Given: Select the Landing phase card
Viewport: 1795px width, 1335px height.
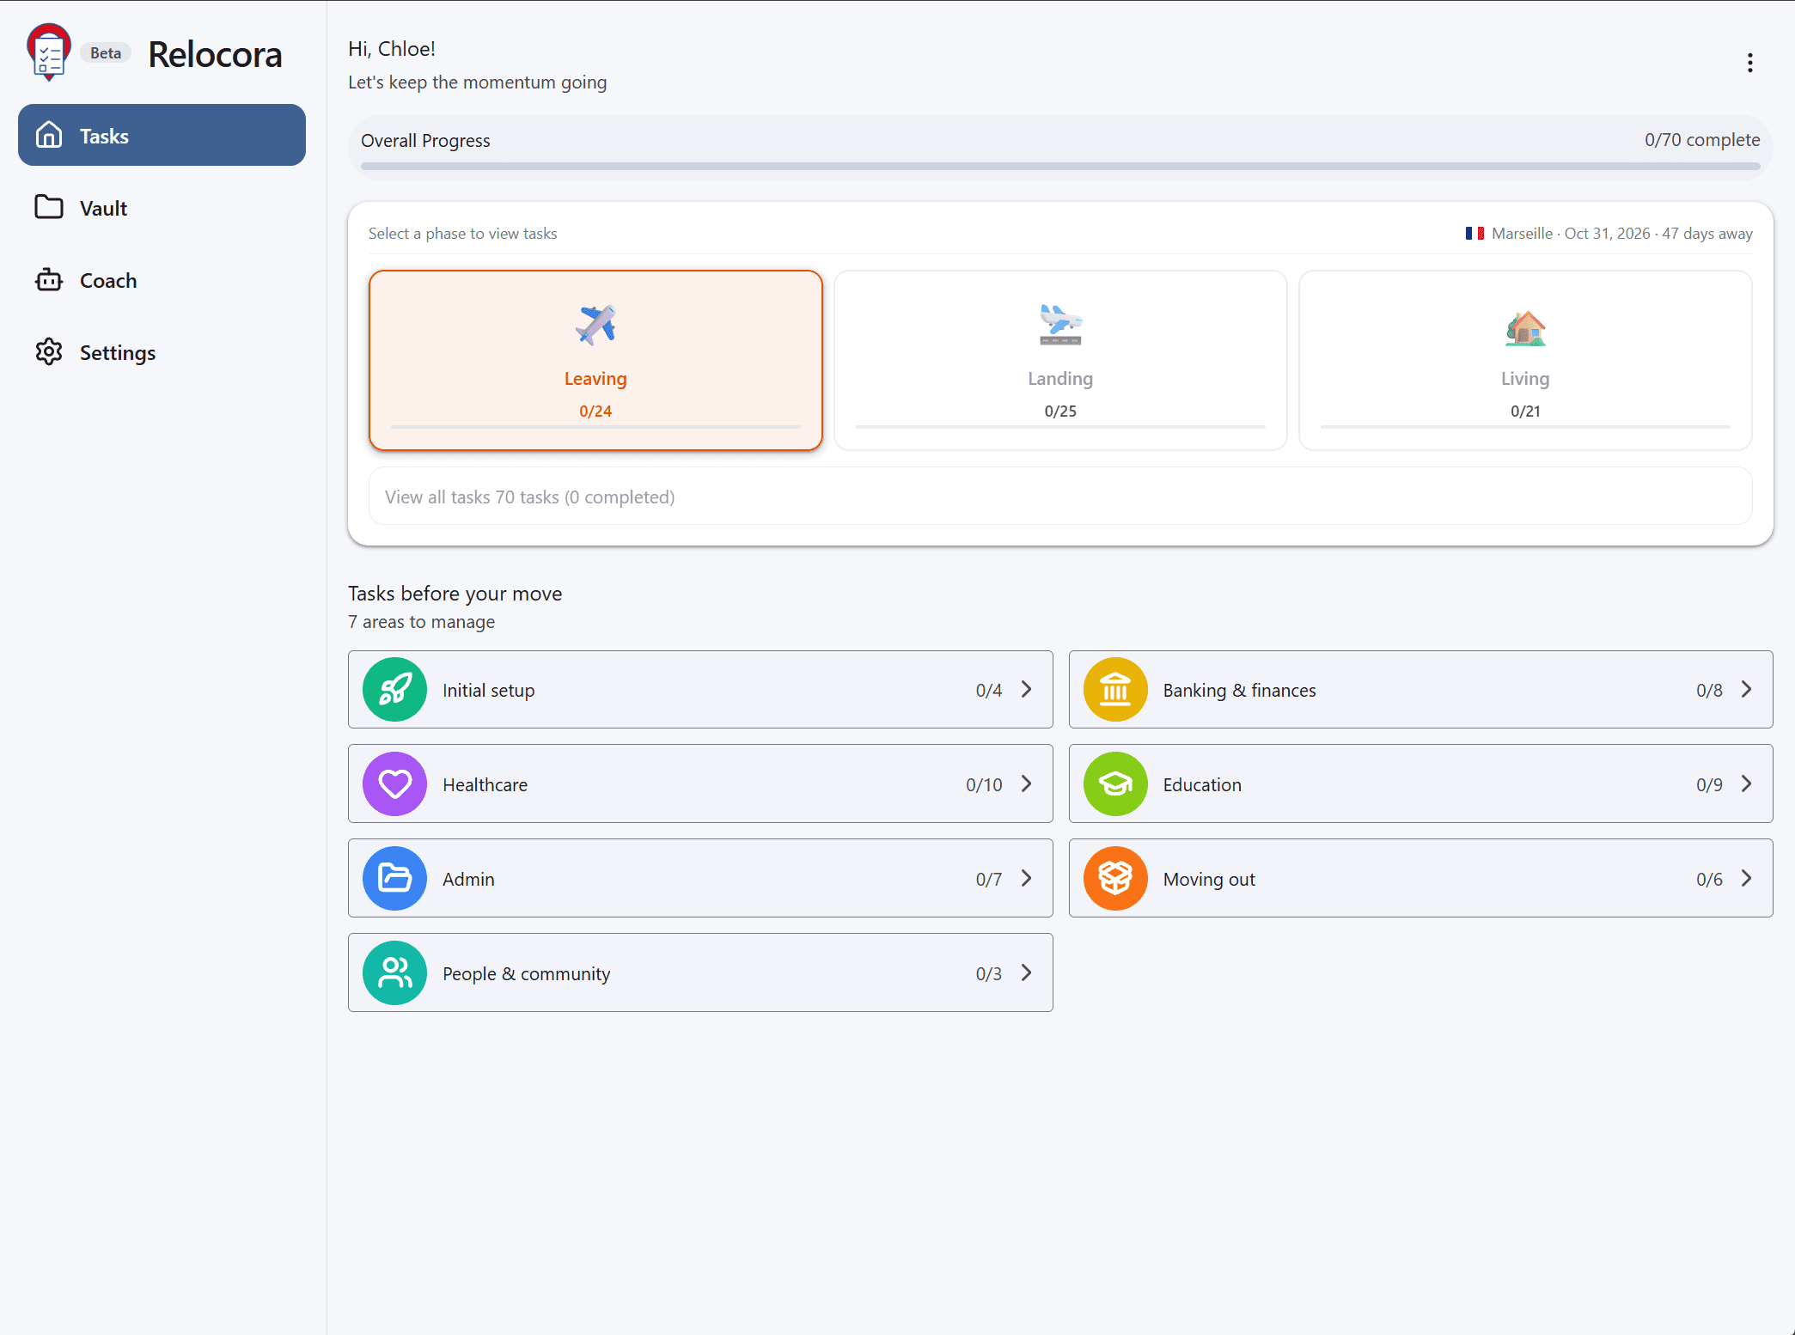Looking at the screenshot, I should [x=1060, y=361].
